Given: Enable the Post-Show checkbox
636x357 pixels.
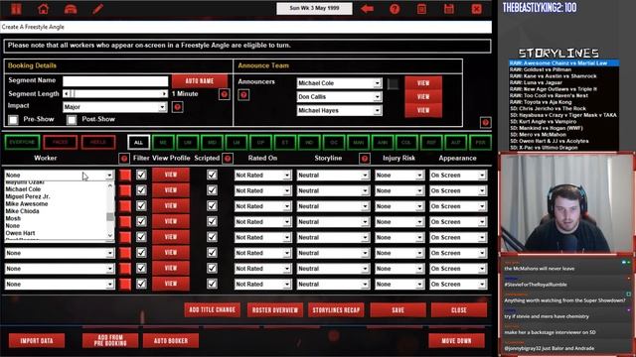Looking at the screenshot, I should (72, 120).
